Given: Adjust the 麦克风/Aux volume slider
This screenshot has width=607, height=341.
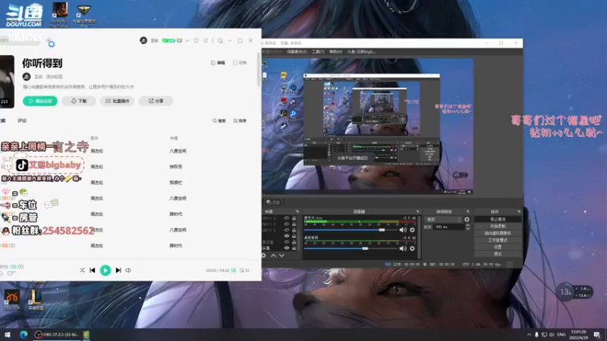Looking at the screenshot, I should pos(351,230).
